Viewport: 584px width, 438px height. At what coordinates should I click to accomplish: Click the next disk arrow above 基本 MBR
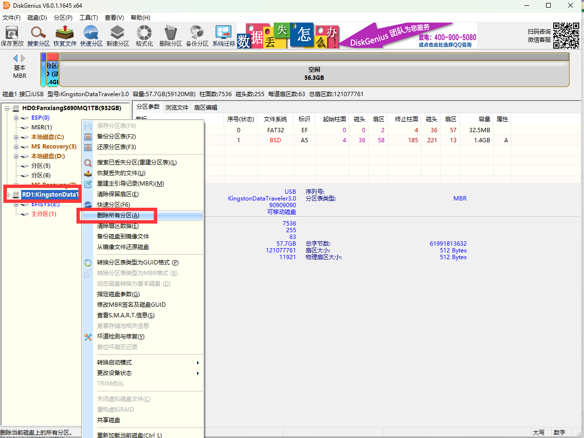pos(24,58)
